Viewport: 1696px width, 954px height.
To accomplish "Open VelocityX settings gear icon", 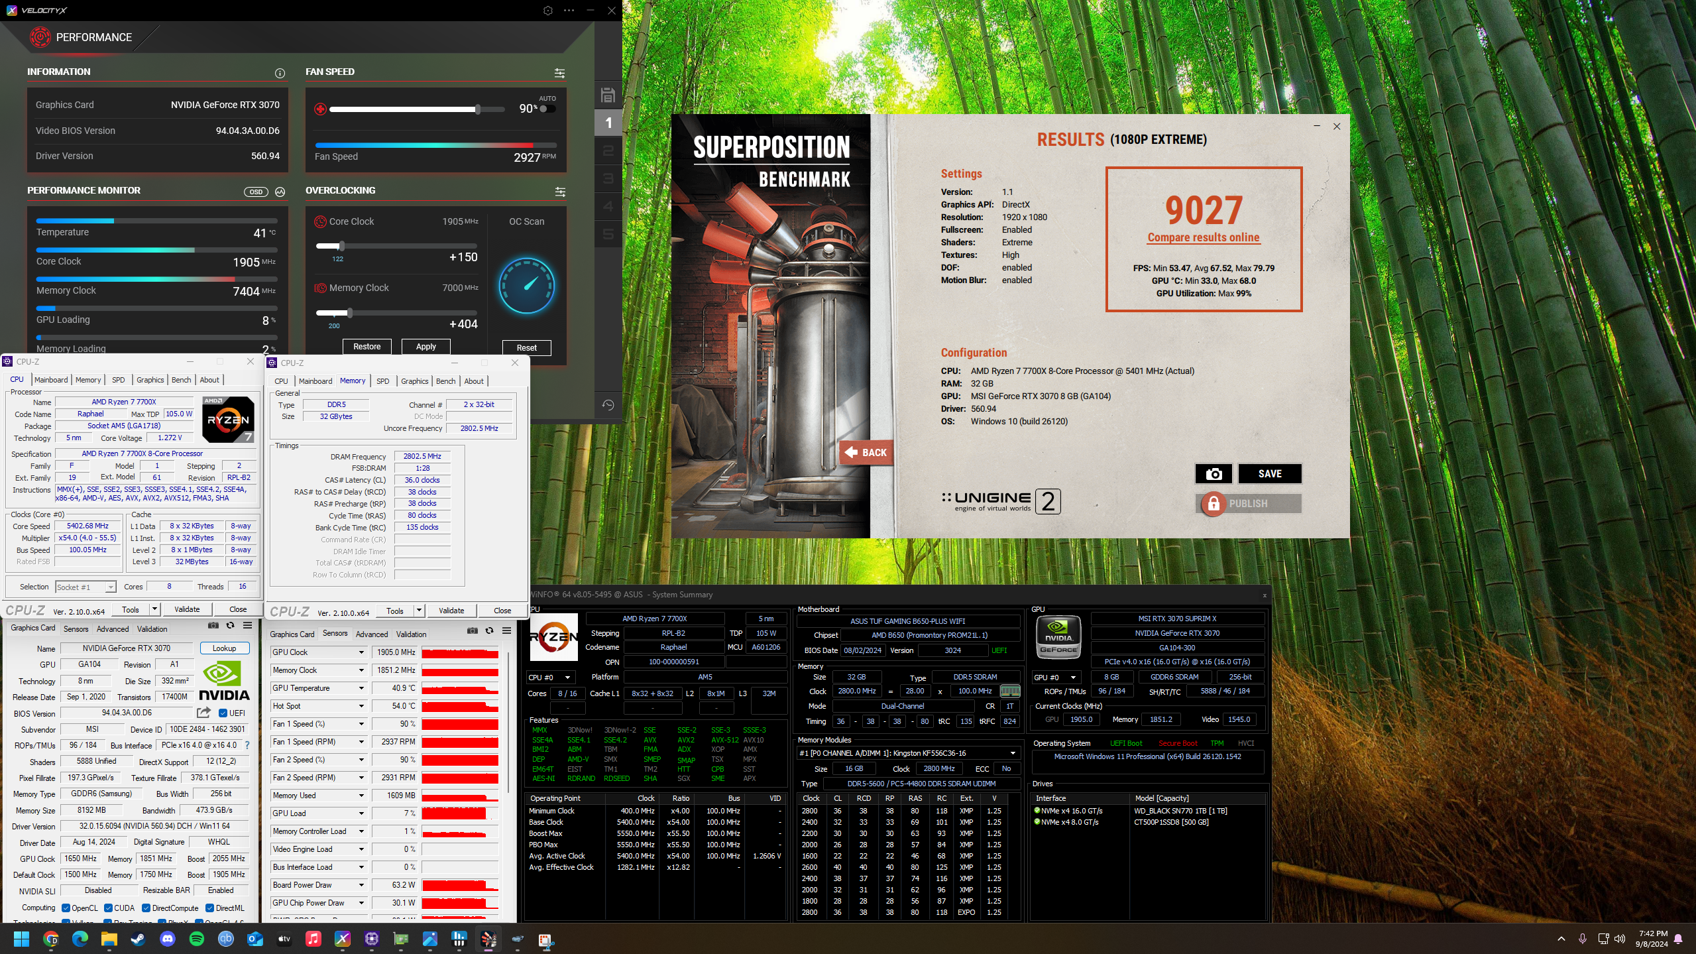I will (x=547, y=11).
